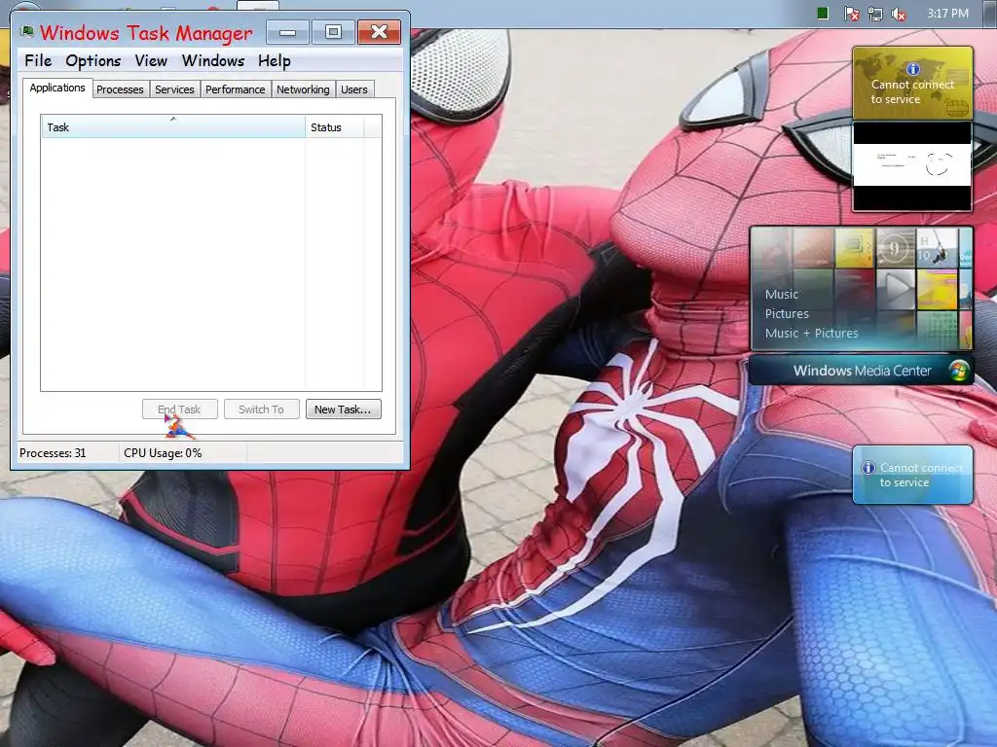Maximize the Windows Task Manager window

[x=333, y=32]
